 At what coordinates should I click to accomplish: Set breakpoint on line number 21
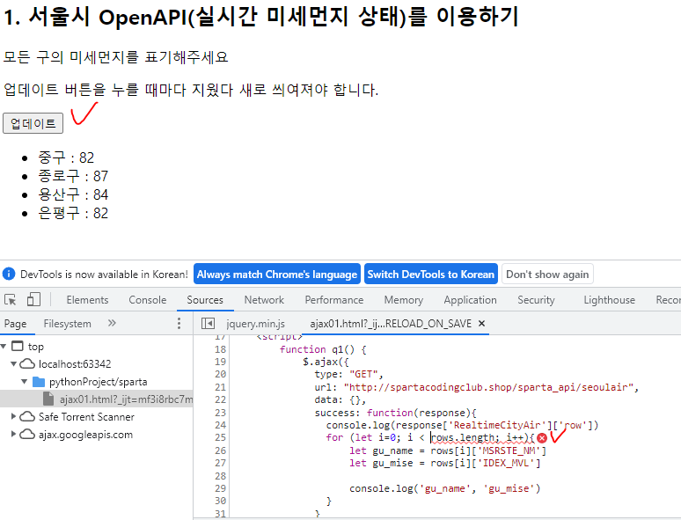[220, 387]
